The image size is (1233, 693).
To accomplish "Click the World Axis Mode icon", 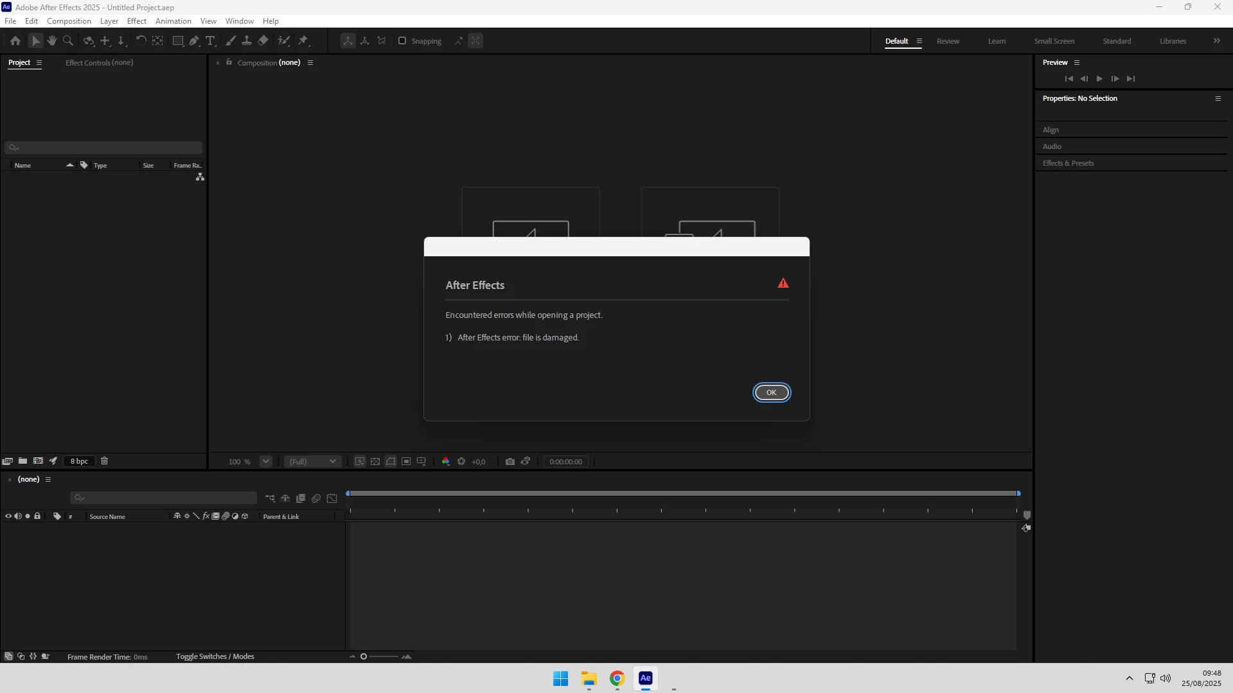I will (x=365, y=40).
